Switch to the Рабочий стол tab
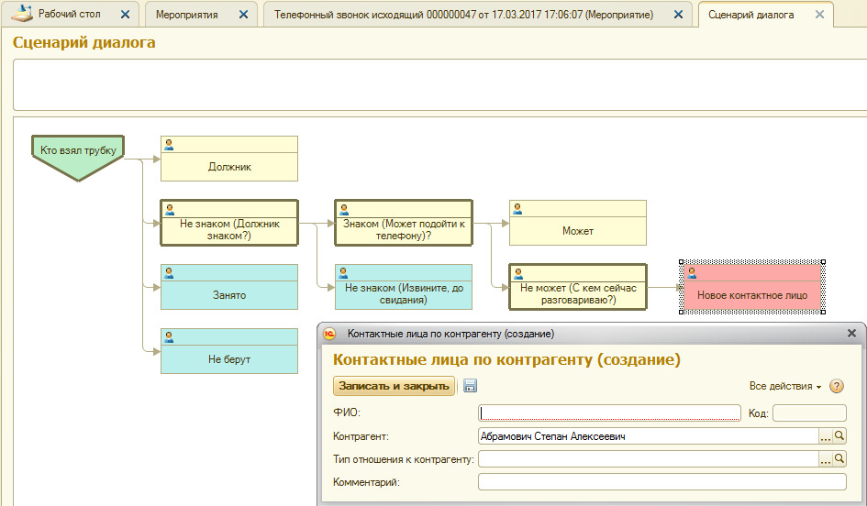The image size is (867, 506). tap(69, 15)
